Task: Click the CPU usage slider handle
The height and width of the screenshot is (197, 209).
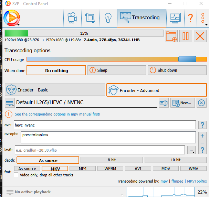Action: (x=187, y=59)
